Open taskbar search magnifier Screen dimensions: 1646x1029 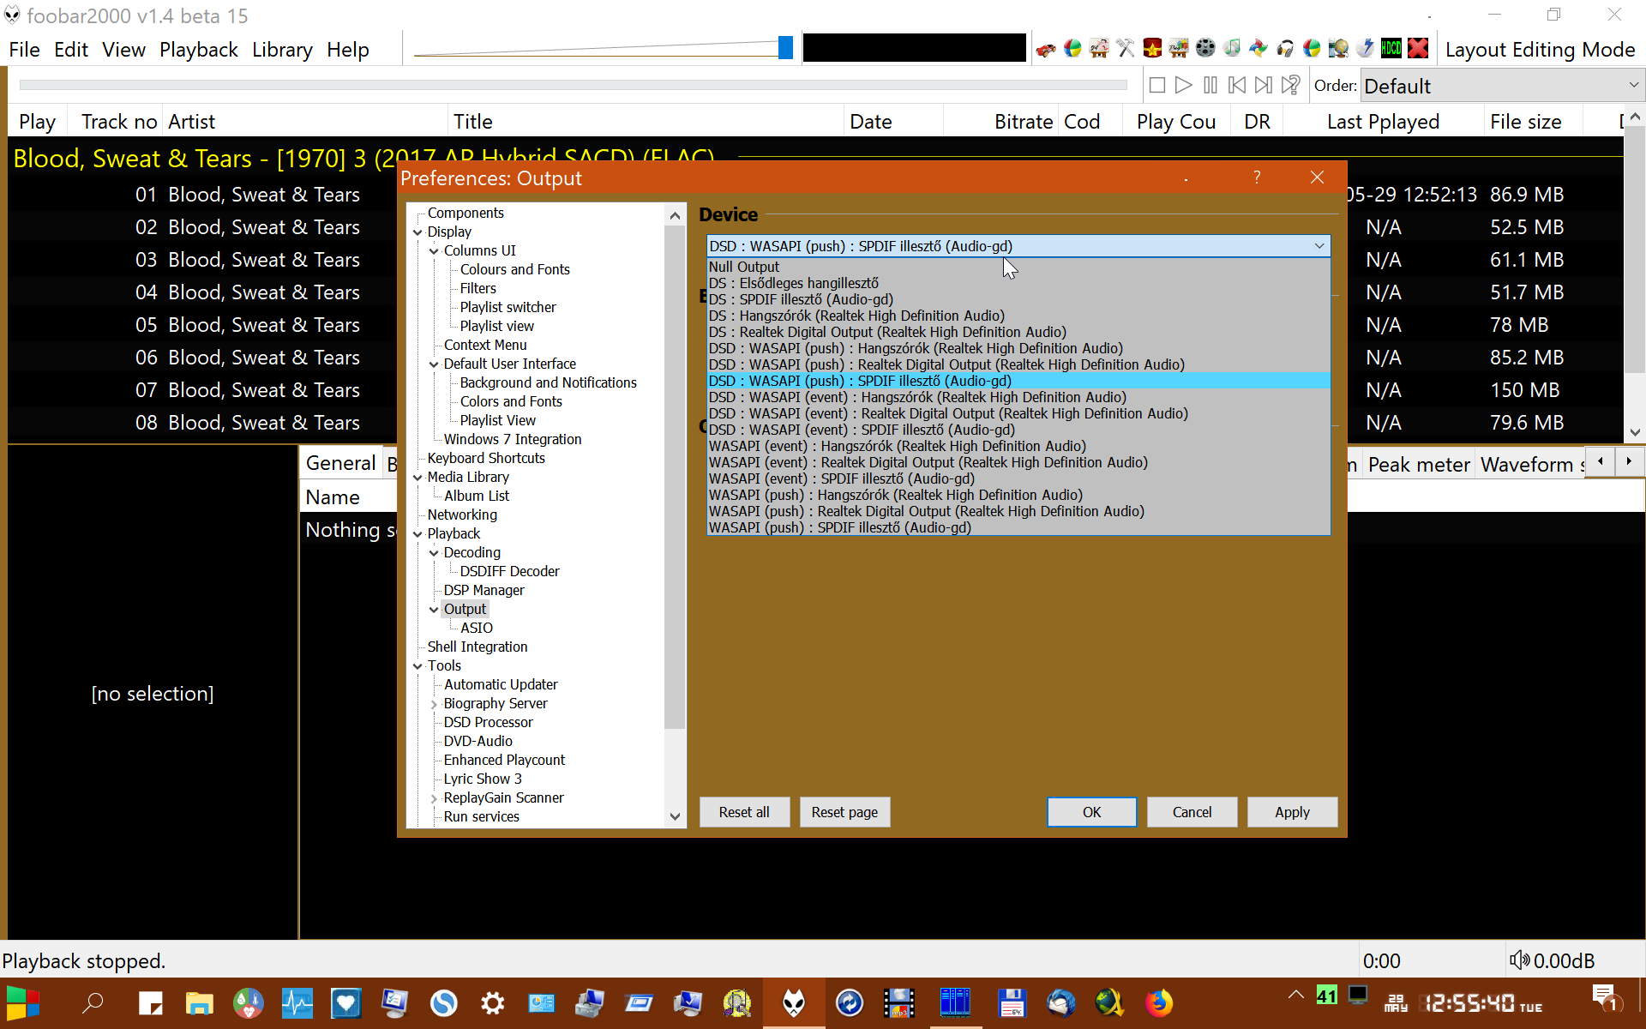tap(93, 1002)
